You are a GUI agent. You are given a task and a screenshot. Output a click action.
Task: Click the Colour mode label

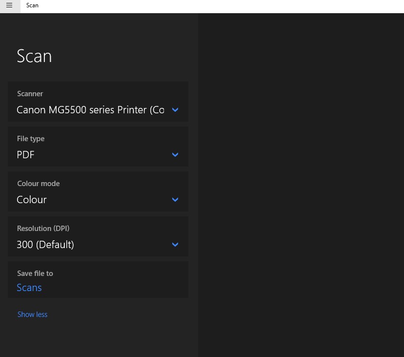39,184
